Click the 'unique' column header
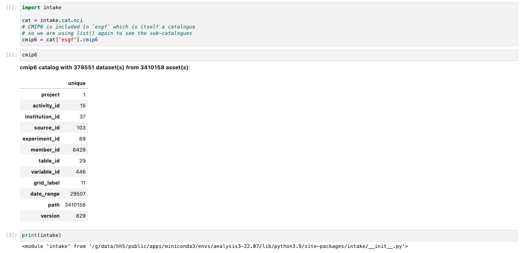This screenshot has width=521, height=253. (x=77, y=83)
